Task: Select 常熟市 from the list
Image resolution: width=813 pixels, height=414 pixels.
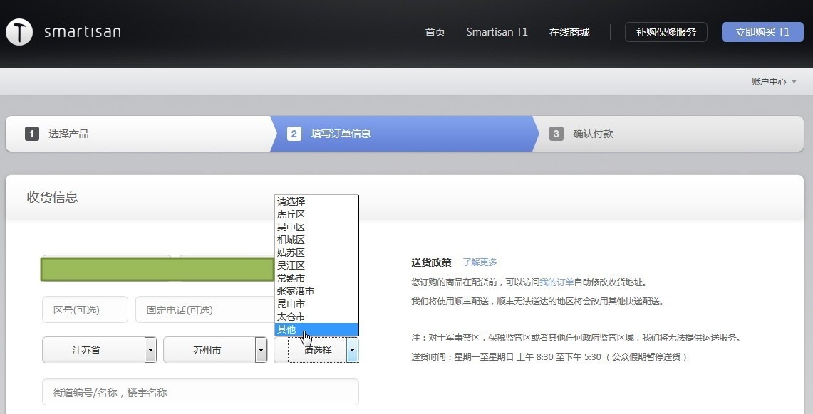Action: tap(316, 278)
